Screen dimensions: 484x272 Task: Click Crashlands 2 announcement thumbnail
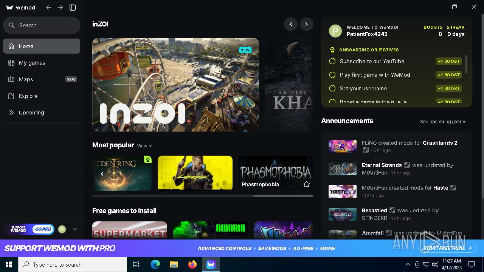[343, 147]
